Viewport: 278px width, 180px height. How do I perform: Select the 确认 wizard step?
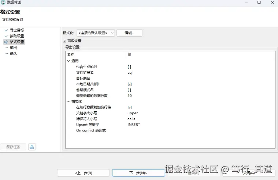click(x=13, y=54)
